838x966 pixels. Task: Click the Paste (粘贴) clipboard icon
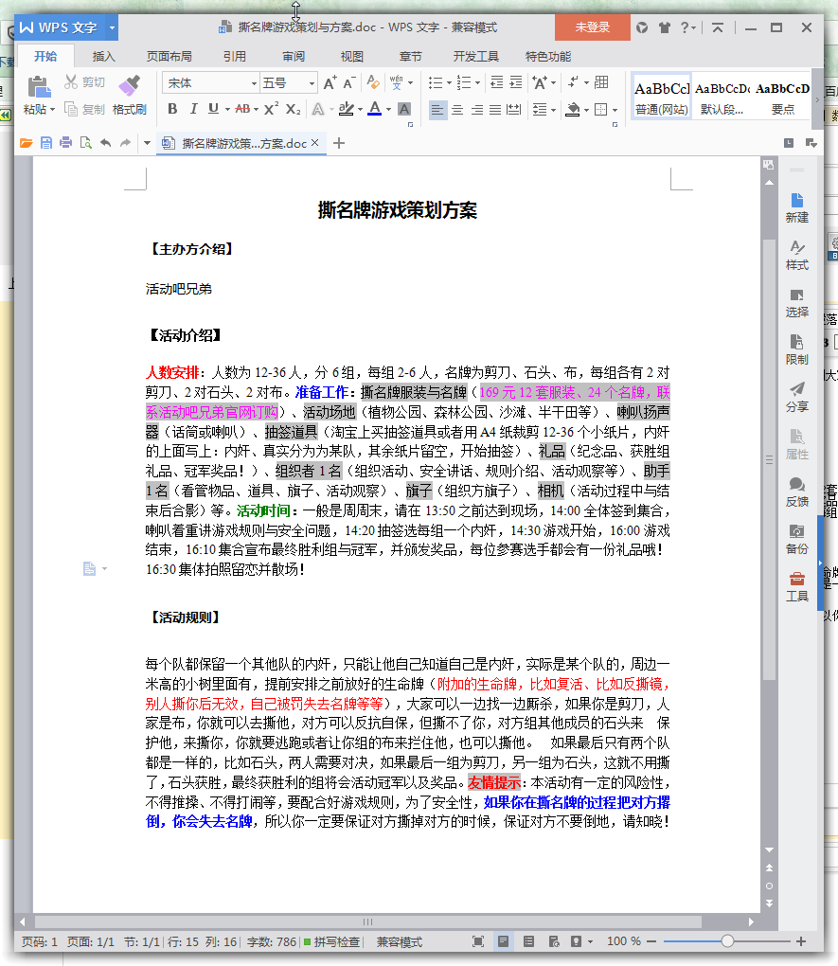coord(38,87)
